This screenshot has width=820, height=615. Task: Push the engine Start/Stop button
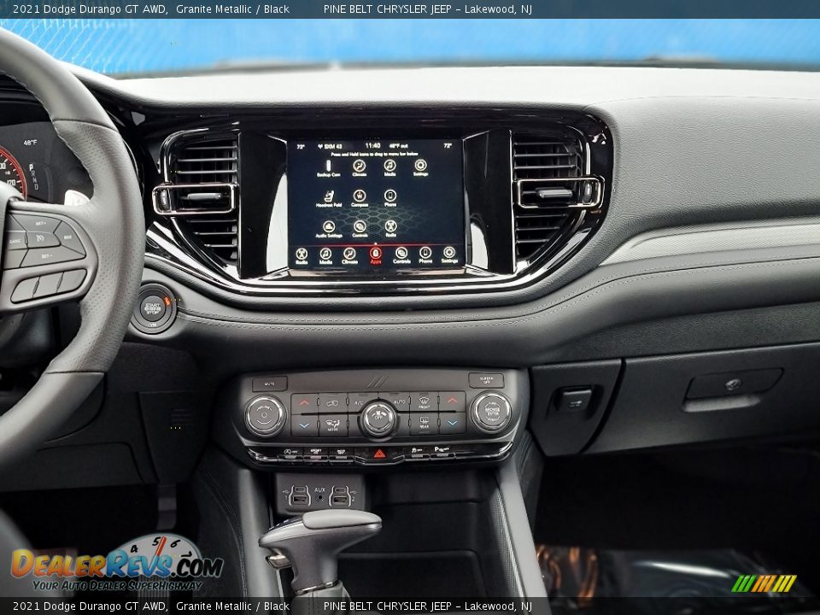pyautogui.click(x=153, y=309)
